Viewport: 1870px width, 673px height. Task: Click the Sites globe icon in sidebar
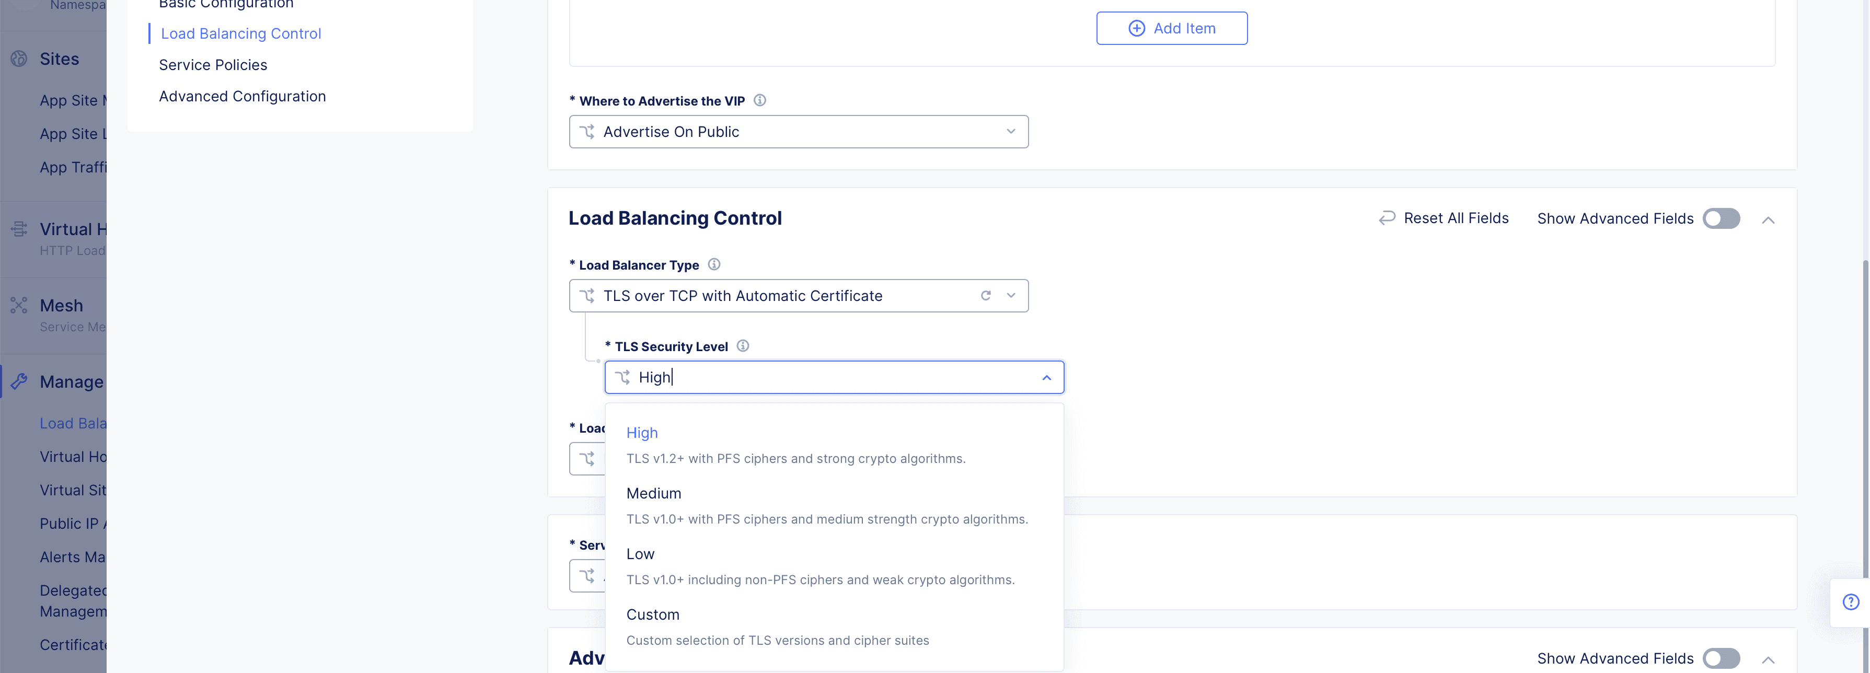[x=19, y=59]
